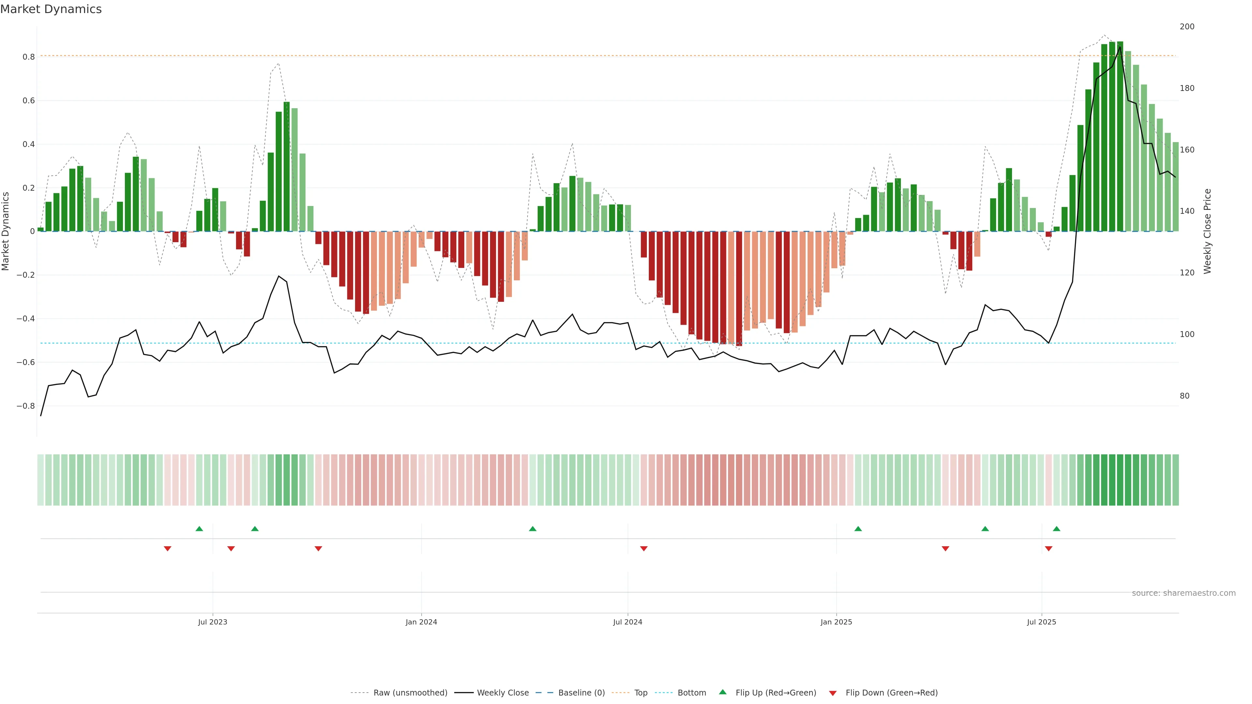
Task: Click the green flip-up marker just after Jan 2025
Action: (858, 529)
